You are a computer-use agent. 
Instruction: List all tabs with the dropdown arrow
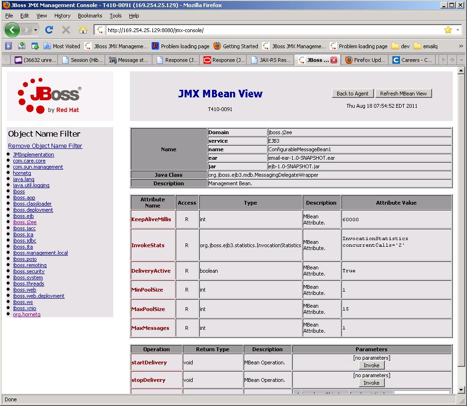tap(461, 60)
